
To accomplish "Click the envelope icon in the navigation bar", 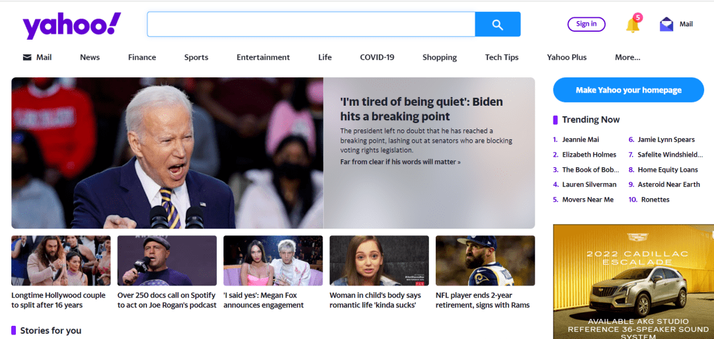I will [x=27, y=57].
